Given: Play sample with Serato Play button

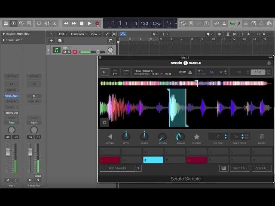Looking at the screenshot, I should click(x=104, y=72).
